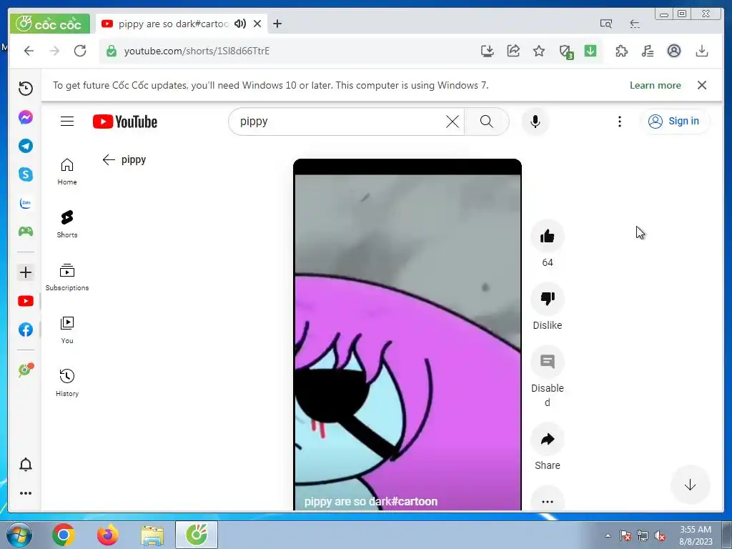View site security lock info
Viewport: 732px width, 549px height.
(111, 51)
